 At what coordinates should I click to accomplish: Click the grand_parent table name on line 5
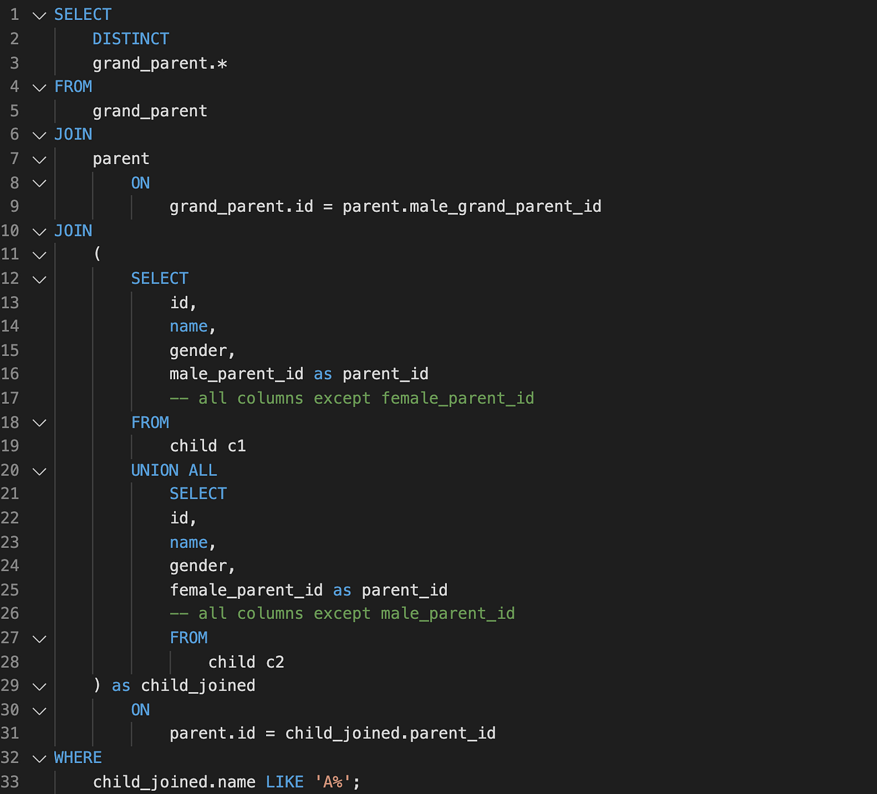[x=149, y=110]
